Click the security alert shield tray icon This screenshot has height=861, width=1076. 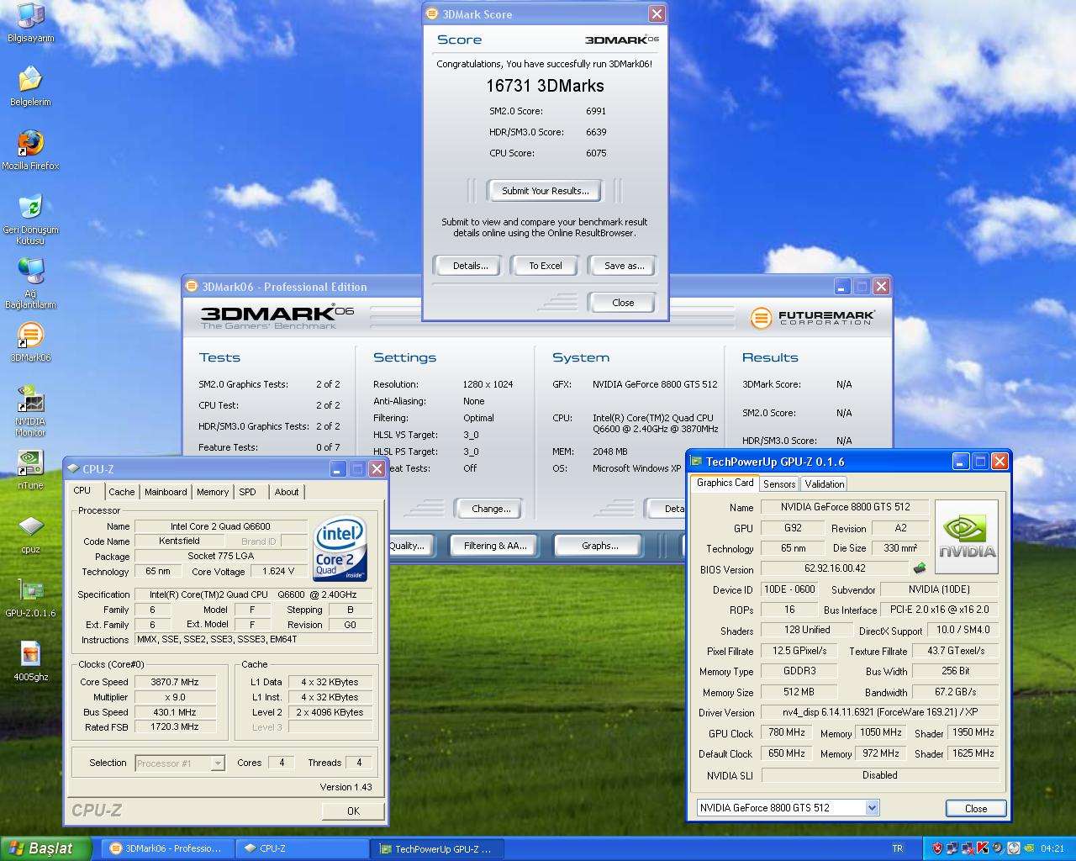[x=937, y=848]
